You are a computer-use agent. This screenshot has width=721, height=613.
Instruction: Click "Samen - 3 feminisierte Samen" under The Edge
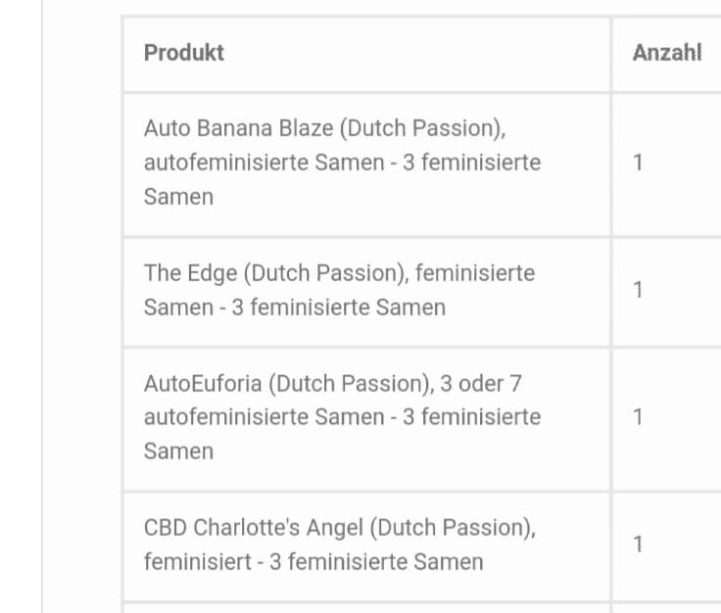(295, 307)
